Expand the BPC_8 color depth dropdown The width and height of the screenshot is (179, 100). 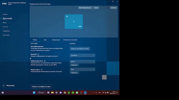tap(83, 62)
